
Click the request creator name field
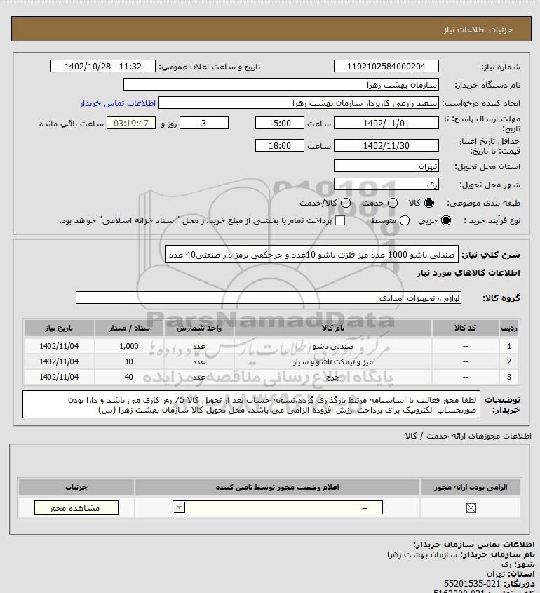299,103
